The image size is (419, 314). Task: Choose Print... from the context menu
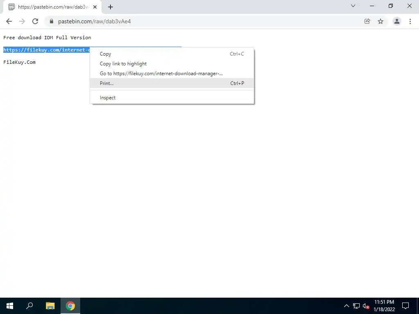click(x=172, y=83)
